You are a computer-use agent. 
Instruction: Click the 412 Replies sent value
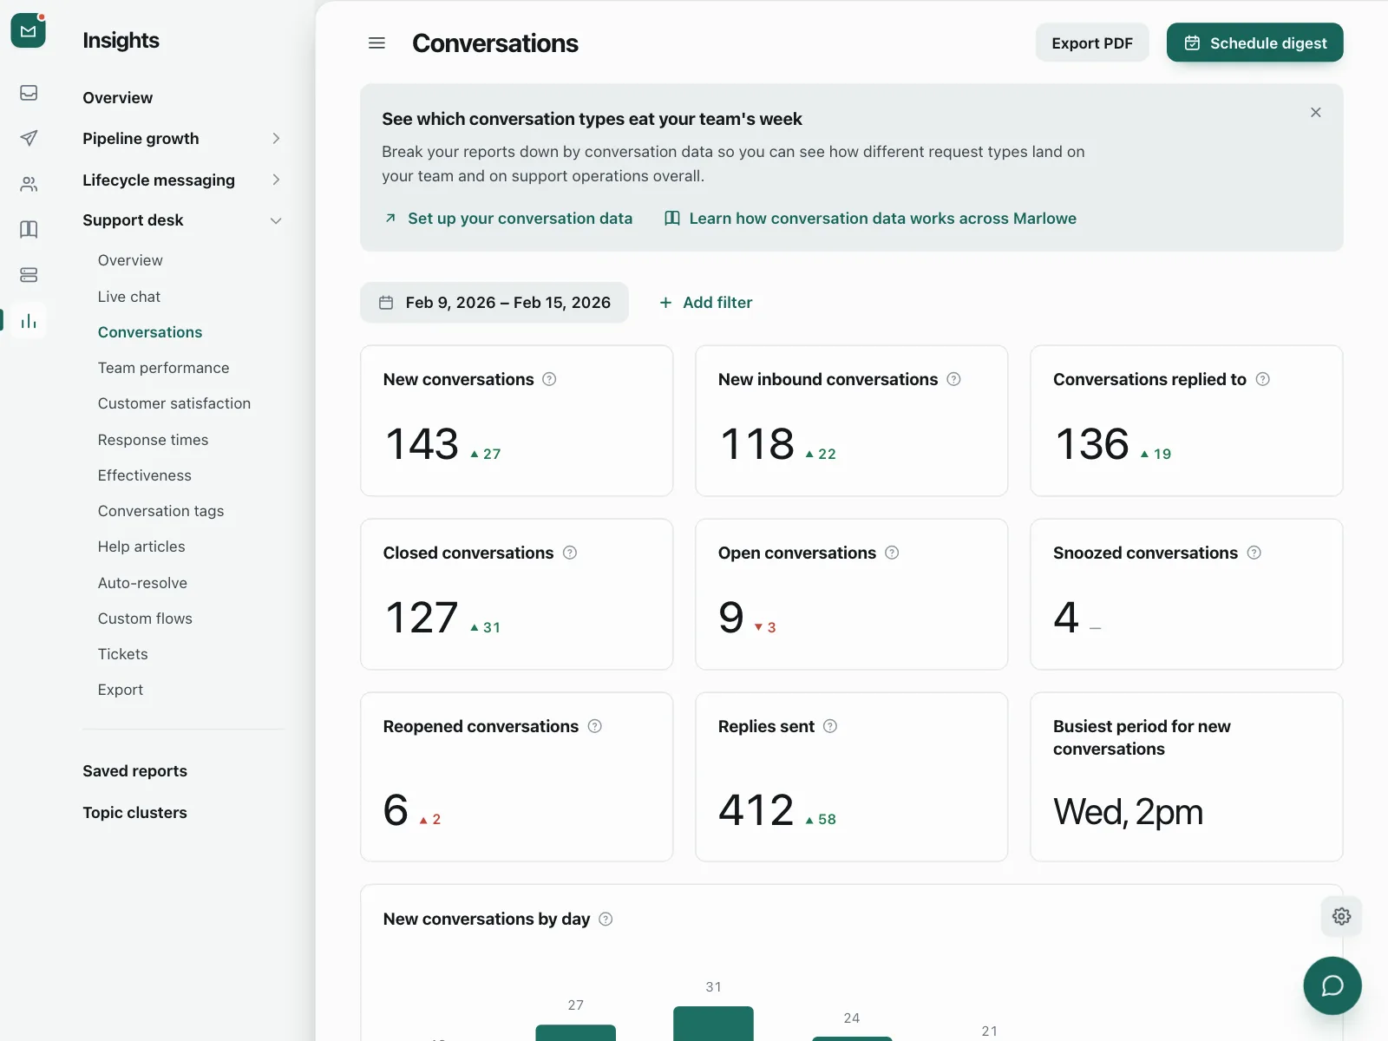click(756, 810)
